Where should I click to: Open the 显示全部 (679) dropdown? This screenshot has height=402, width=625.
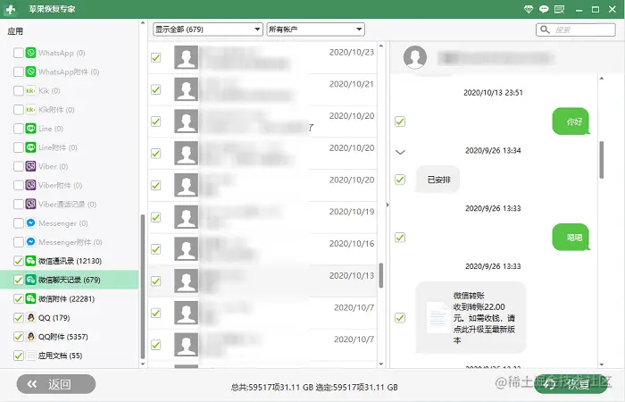pyautogui.click(x=208, y=29)
